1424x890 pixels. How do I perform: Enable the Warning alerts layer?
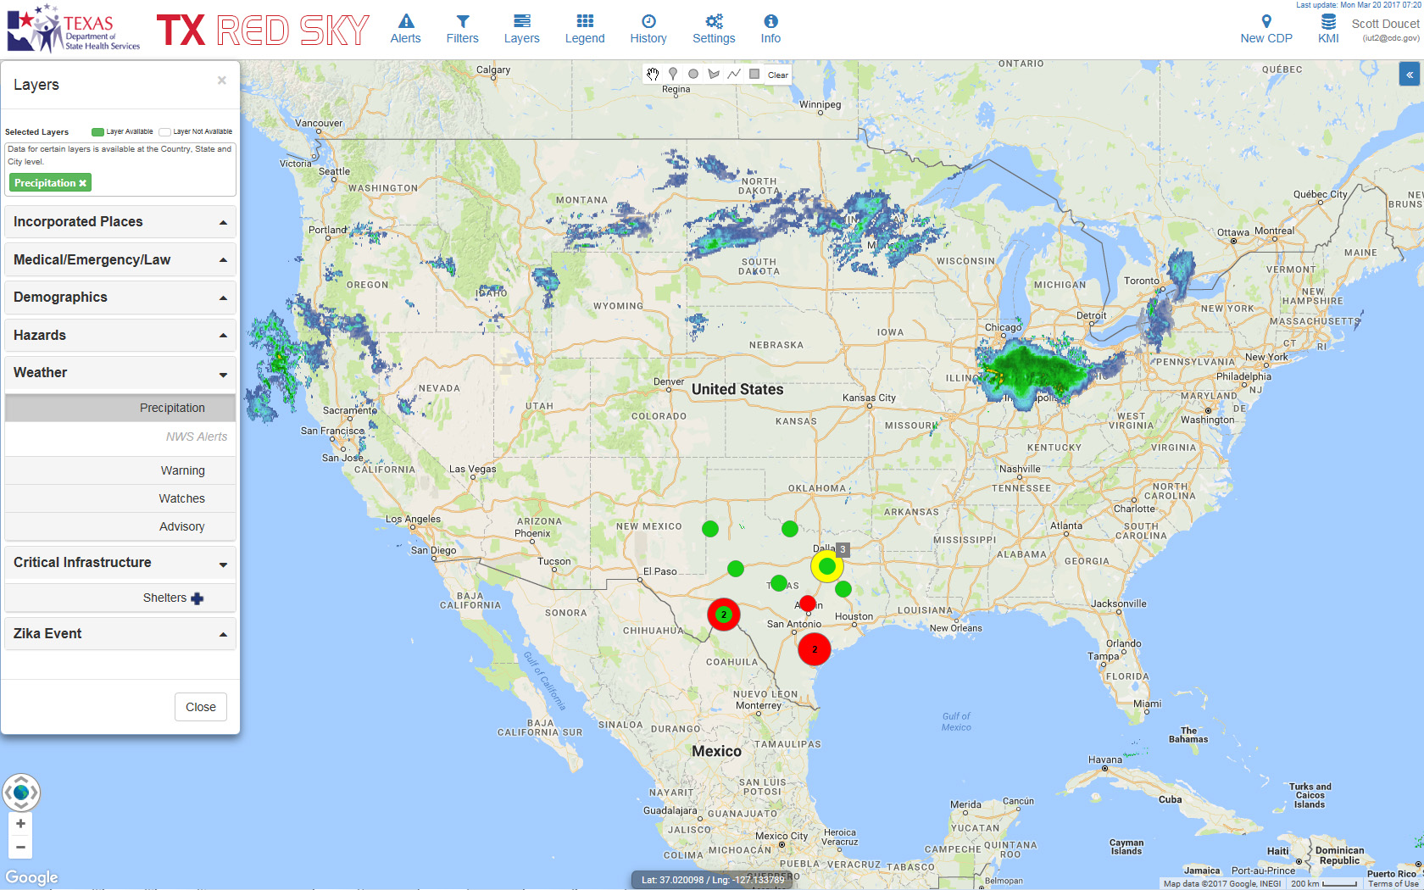click(x=182, y=470)
